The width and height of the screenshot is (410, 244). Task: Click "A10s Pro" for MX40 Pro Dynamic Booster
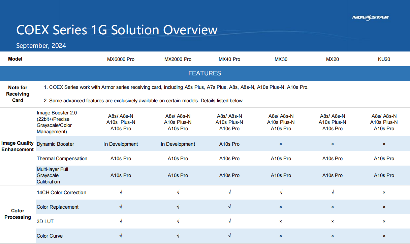(229, 144)
